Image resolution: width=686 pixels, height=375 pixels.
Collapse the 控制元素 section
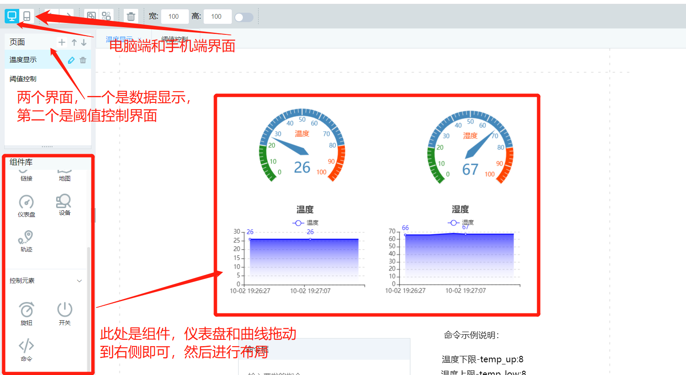79,281
